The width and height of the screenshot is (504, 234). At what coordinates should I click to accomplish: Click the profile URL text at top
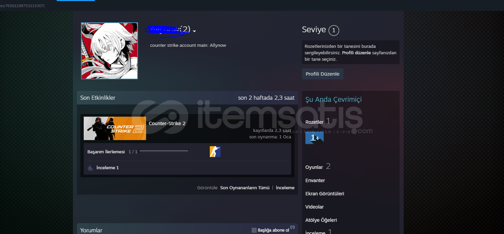pyautogui.click(x=22, y=6)
